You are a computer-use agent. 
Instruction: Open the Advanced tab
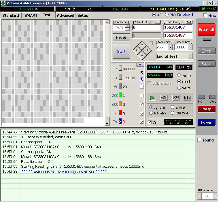click(x=65, y=15)
